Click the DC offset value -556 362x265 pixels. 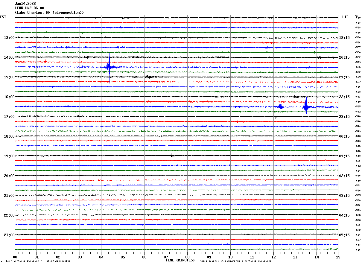[358, 176]
